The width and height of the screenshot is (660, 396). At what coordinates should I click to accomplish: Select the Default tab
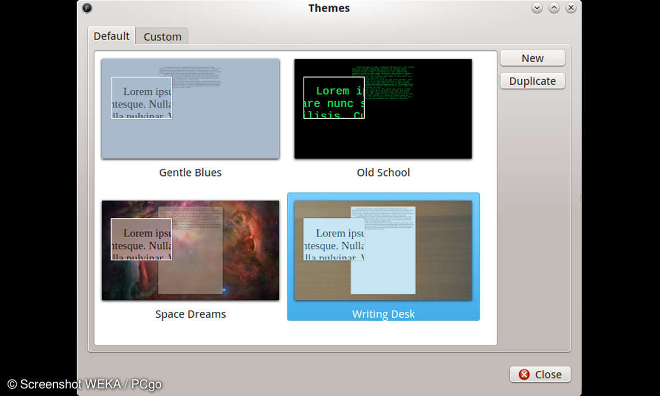[x=112, y=36]
